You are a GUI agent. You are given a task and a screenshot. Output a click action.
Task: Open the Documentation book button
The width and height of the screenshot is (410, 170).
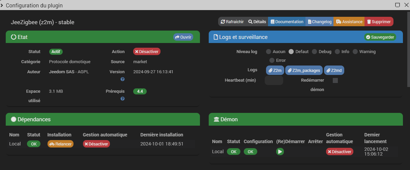(x=287, y=22)
